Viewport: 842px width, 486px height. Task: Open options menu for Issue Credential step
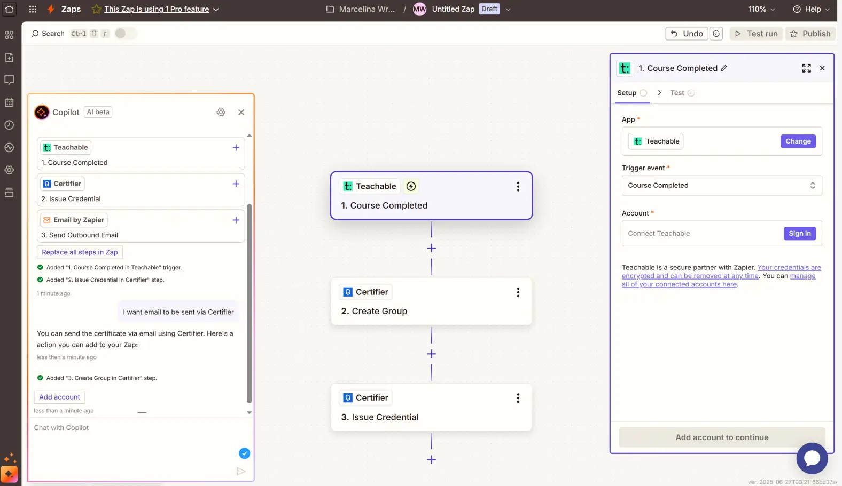coord(518,398)
